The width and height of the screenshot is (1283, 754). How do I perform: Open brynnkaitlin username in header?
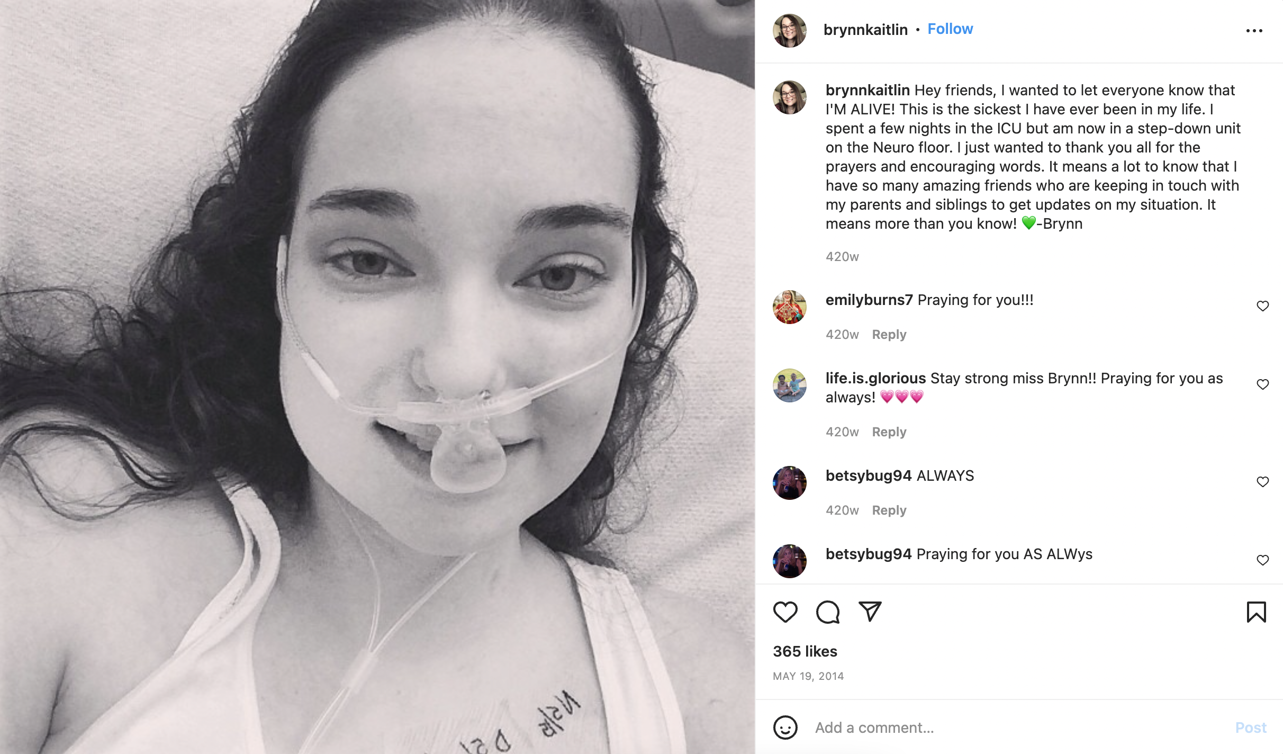click(865, 30)
